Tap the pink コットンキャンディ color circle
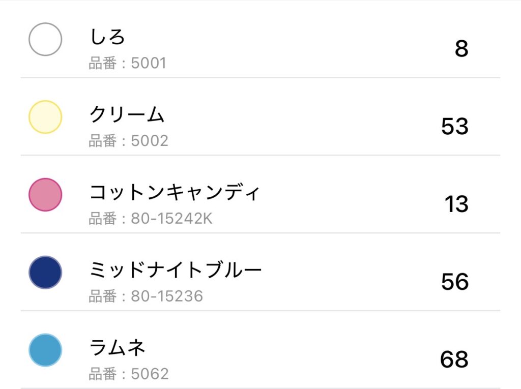 (x=45, y=195)
